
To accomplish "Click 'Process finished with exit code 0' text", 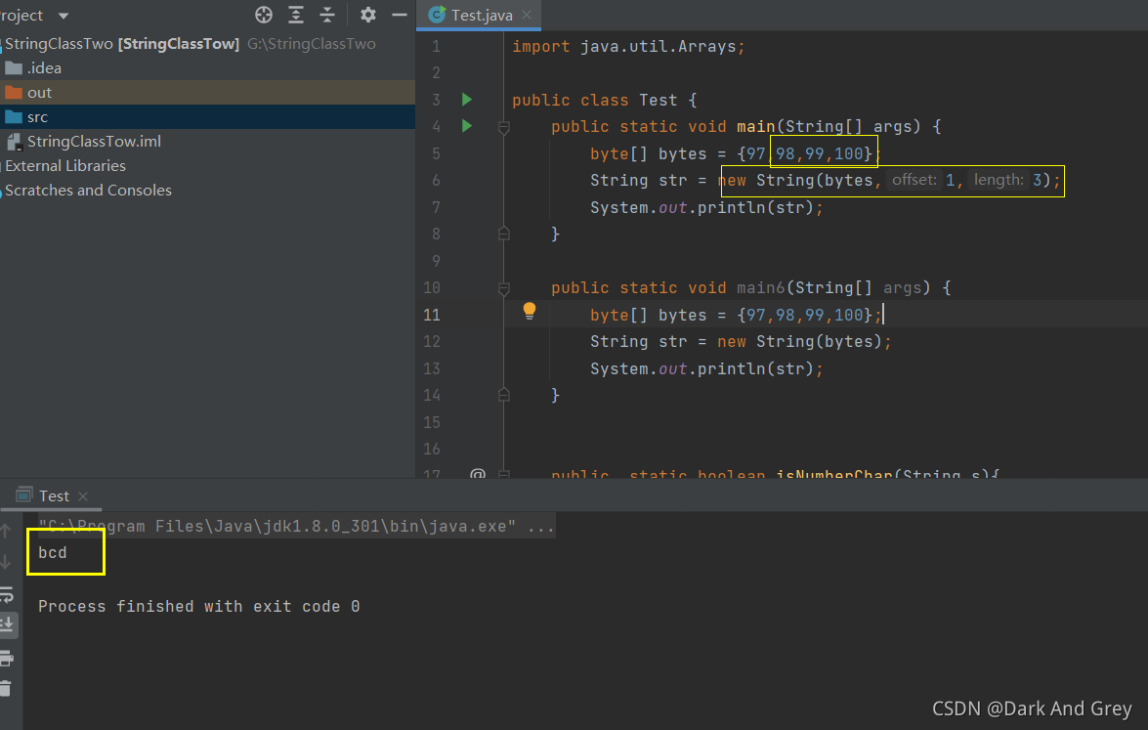I will 199,606.
